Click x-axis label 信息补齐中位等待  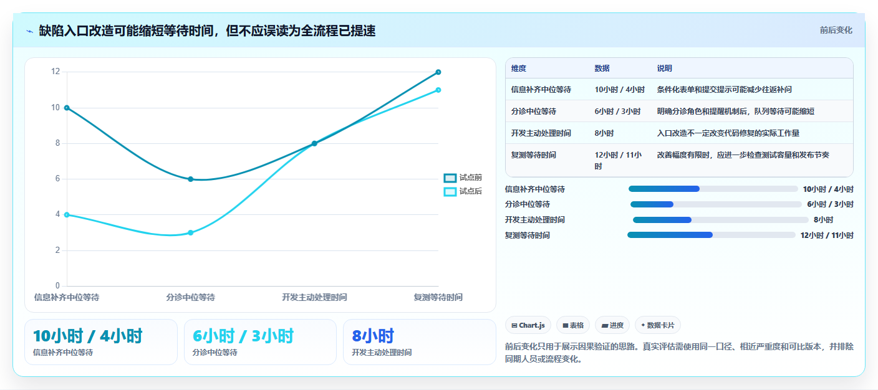tap(67, 298)
